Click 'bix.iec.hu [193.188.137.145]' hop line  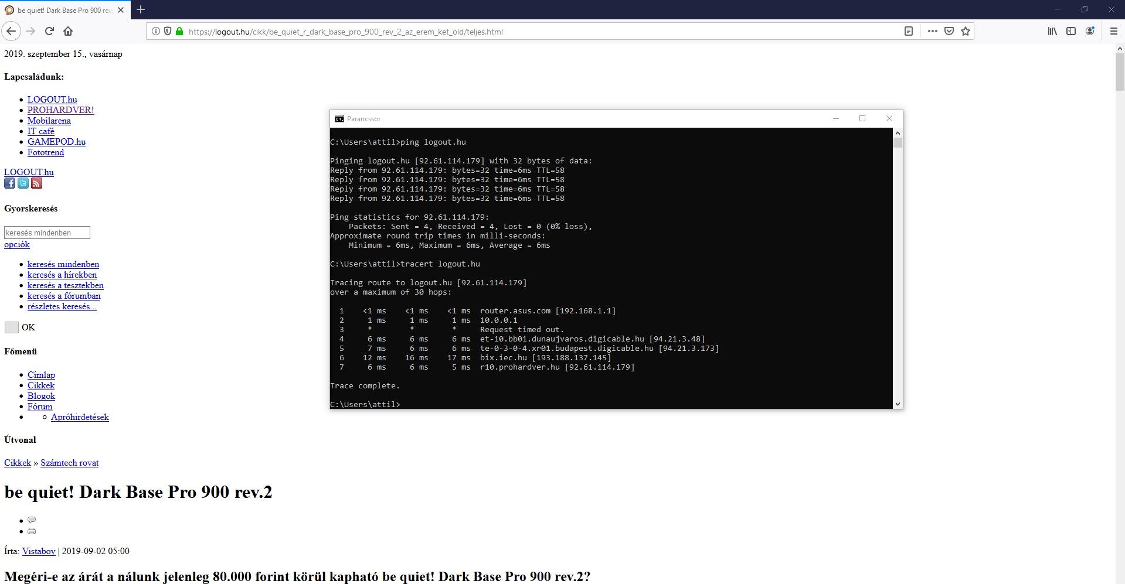pyautogui.click(x=545, y=358)
